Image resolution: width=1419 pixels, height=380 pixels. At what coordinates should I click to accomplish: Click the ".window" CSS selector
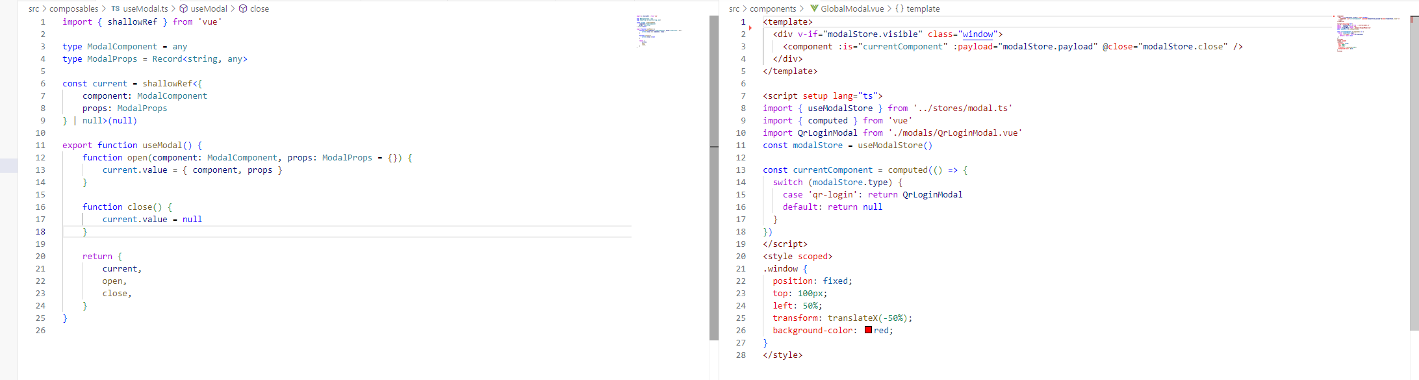780,268
